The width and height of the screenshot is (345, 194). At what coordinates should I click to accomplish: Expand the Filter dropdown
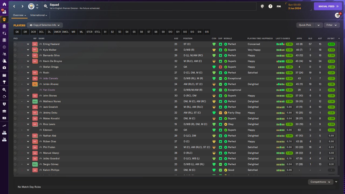pyautogui.click(x=332, y=25)
